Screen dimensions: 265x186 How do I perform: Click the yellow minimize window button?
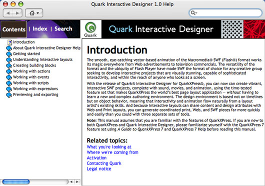click(13, 4)
